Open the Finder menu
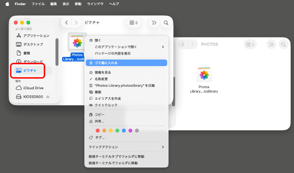Image resolution: width=294 pixels, height=173 pixels. [20, 4]
